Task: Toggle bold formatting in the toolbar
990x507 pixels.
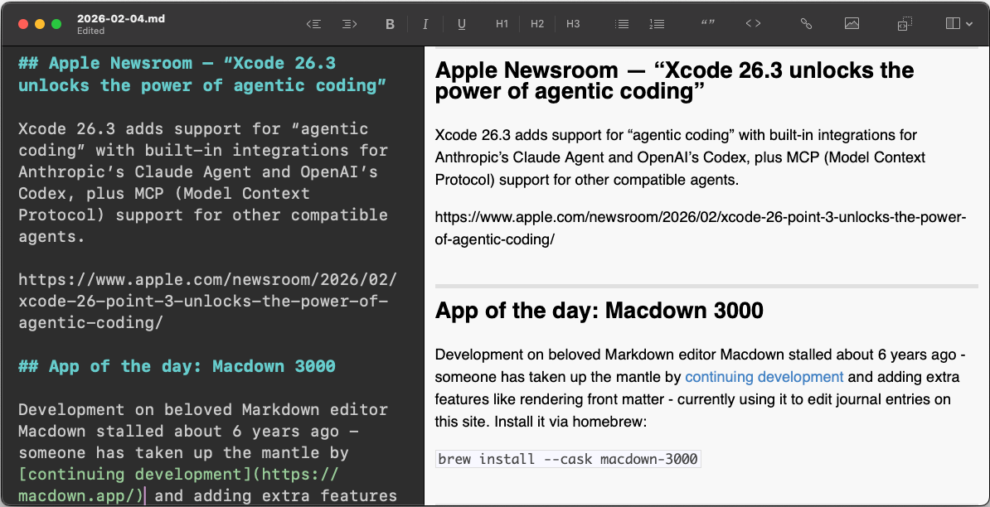Action: pyautogui.click(x=390, y=24)
